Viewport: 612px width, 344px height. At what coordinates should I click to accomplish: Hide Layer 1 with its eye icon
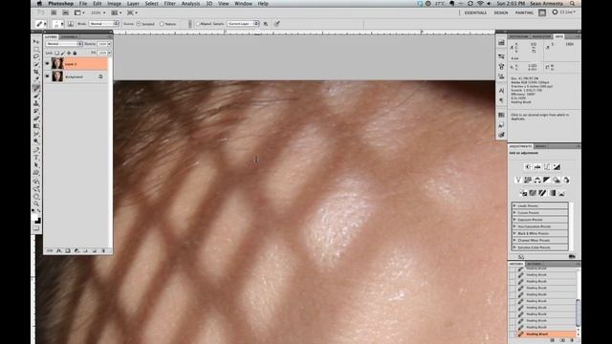click(x=47, y=64)
